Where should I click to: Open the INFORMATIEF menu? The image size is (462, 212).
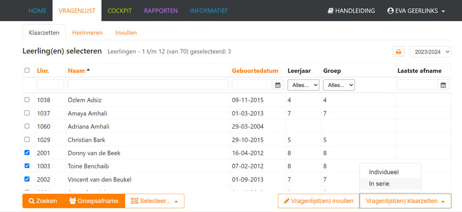[x=209, y=11]
